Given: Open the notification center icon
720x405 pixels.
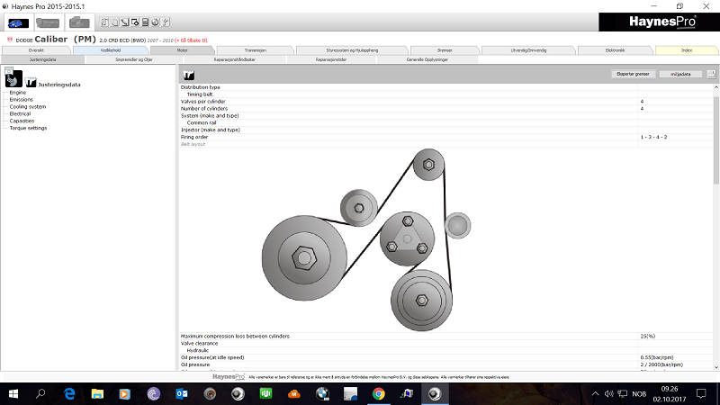Looking at the screenshot, I should (701, 393).
